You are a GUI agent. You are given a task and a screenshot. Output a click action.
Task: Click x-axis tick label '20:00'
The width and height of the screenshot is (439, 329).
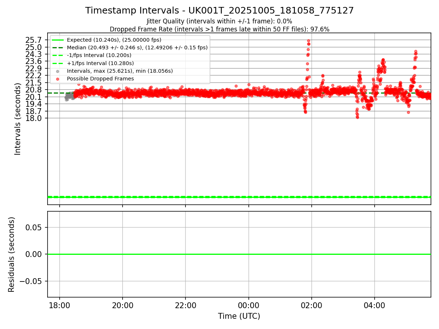[x=123, y=305]
